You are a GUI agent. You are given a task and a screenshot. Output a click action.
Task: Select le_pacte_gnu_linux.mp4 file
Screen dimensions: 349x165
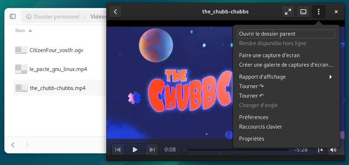tap(58, 69)
